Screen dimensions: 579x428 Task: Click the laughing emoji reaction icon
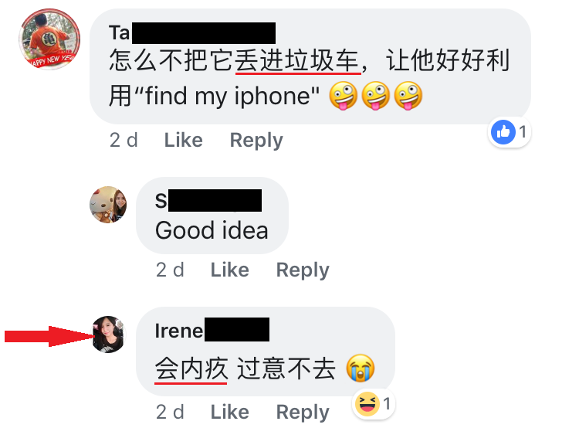click(367, 403)
